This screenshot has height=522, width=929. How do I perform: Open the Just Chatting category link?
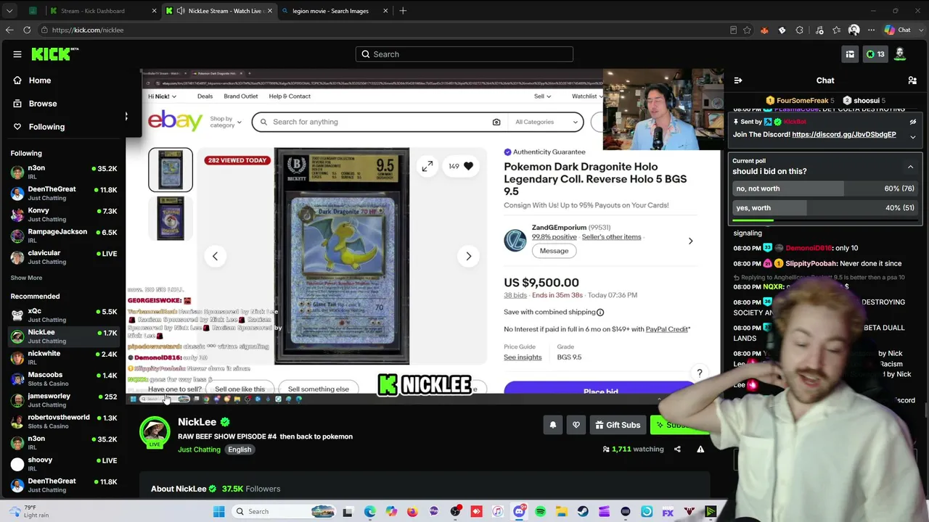pyautogui.click(x=199, y=449)
